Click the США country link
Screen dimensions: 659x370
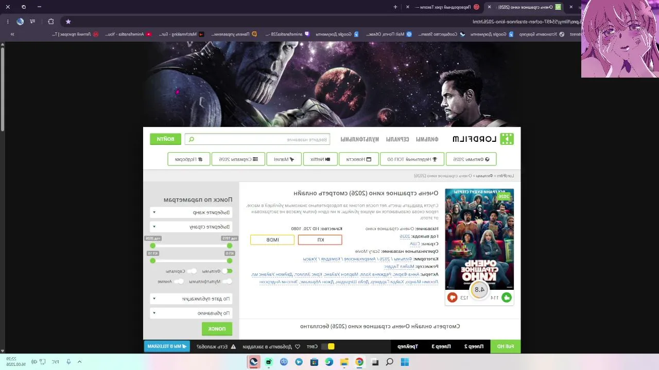(415, 244)
